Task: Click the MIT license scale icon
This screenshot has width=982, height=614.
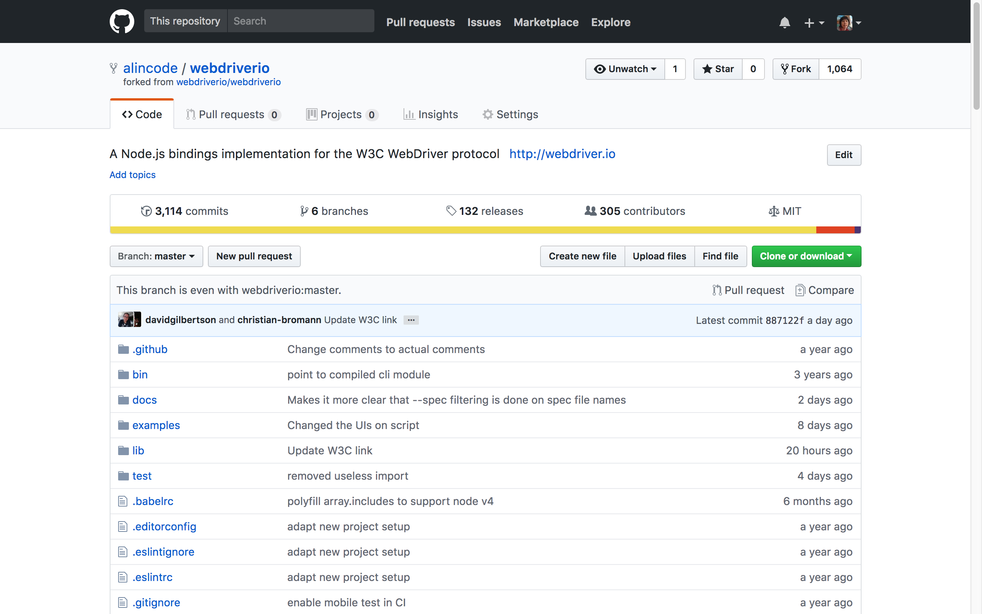Action: (773, 211)
